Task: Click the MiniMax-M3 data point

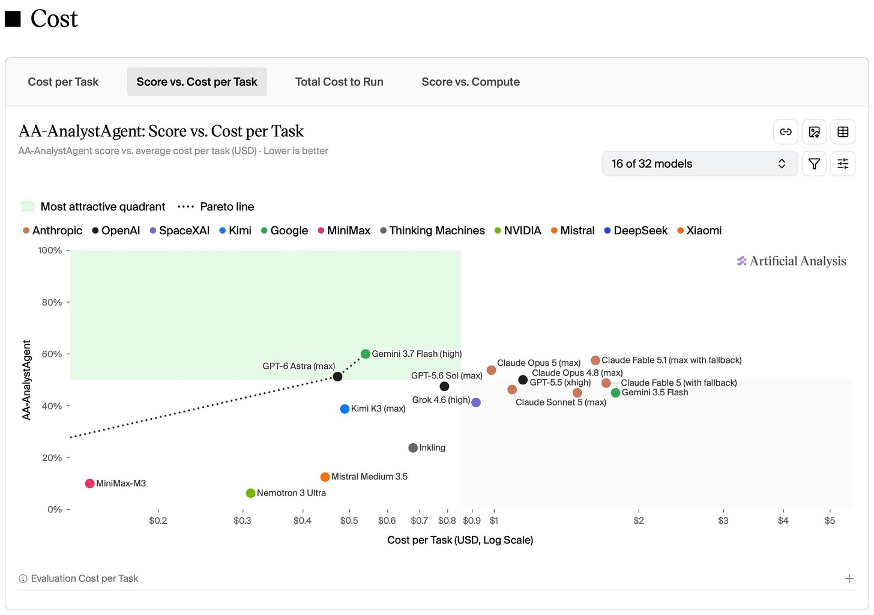Action: point(89,483)
